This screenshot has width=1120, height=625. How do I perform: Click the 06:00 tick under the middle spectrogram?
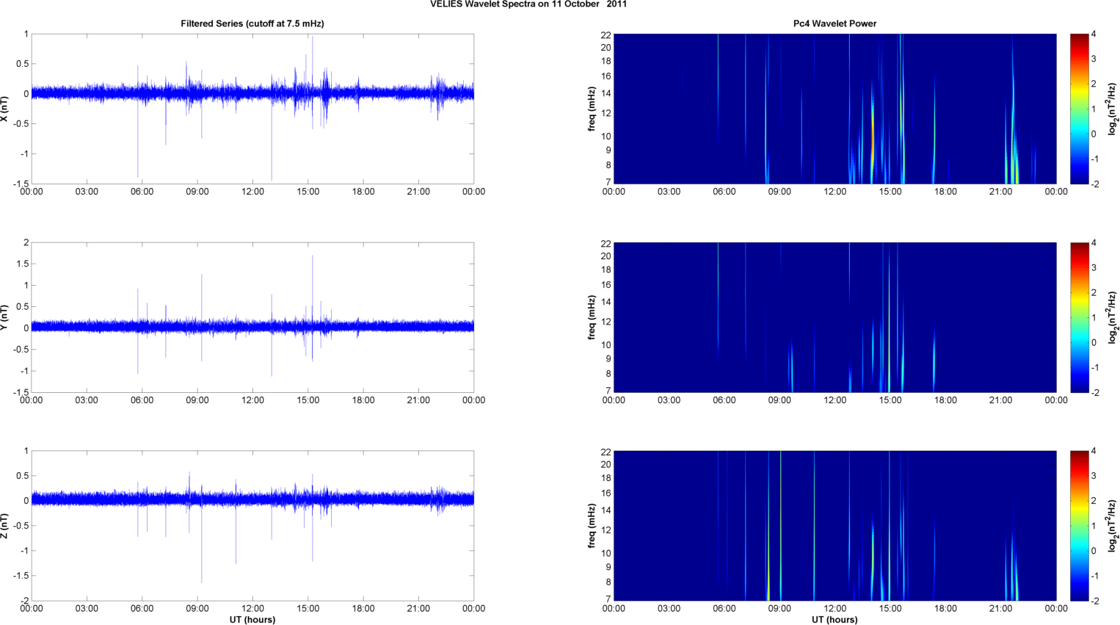coord(724,400)
